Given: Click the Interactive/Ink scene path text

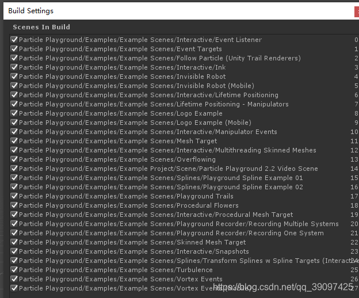Looking at the screenshot, I should [x=123, y=67].
